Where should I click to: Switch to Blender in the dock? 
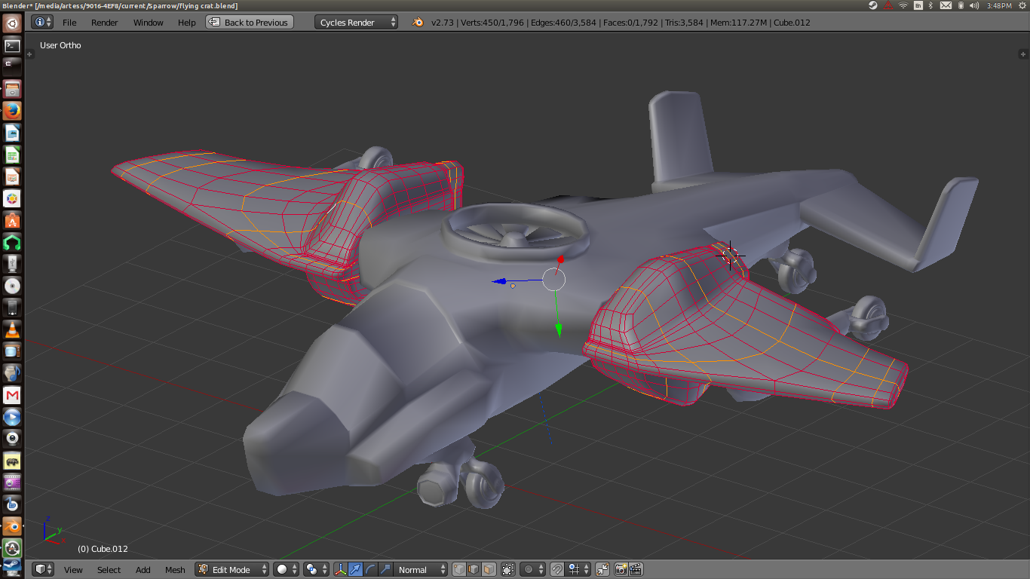12,526
